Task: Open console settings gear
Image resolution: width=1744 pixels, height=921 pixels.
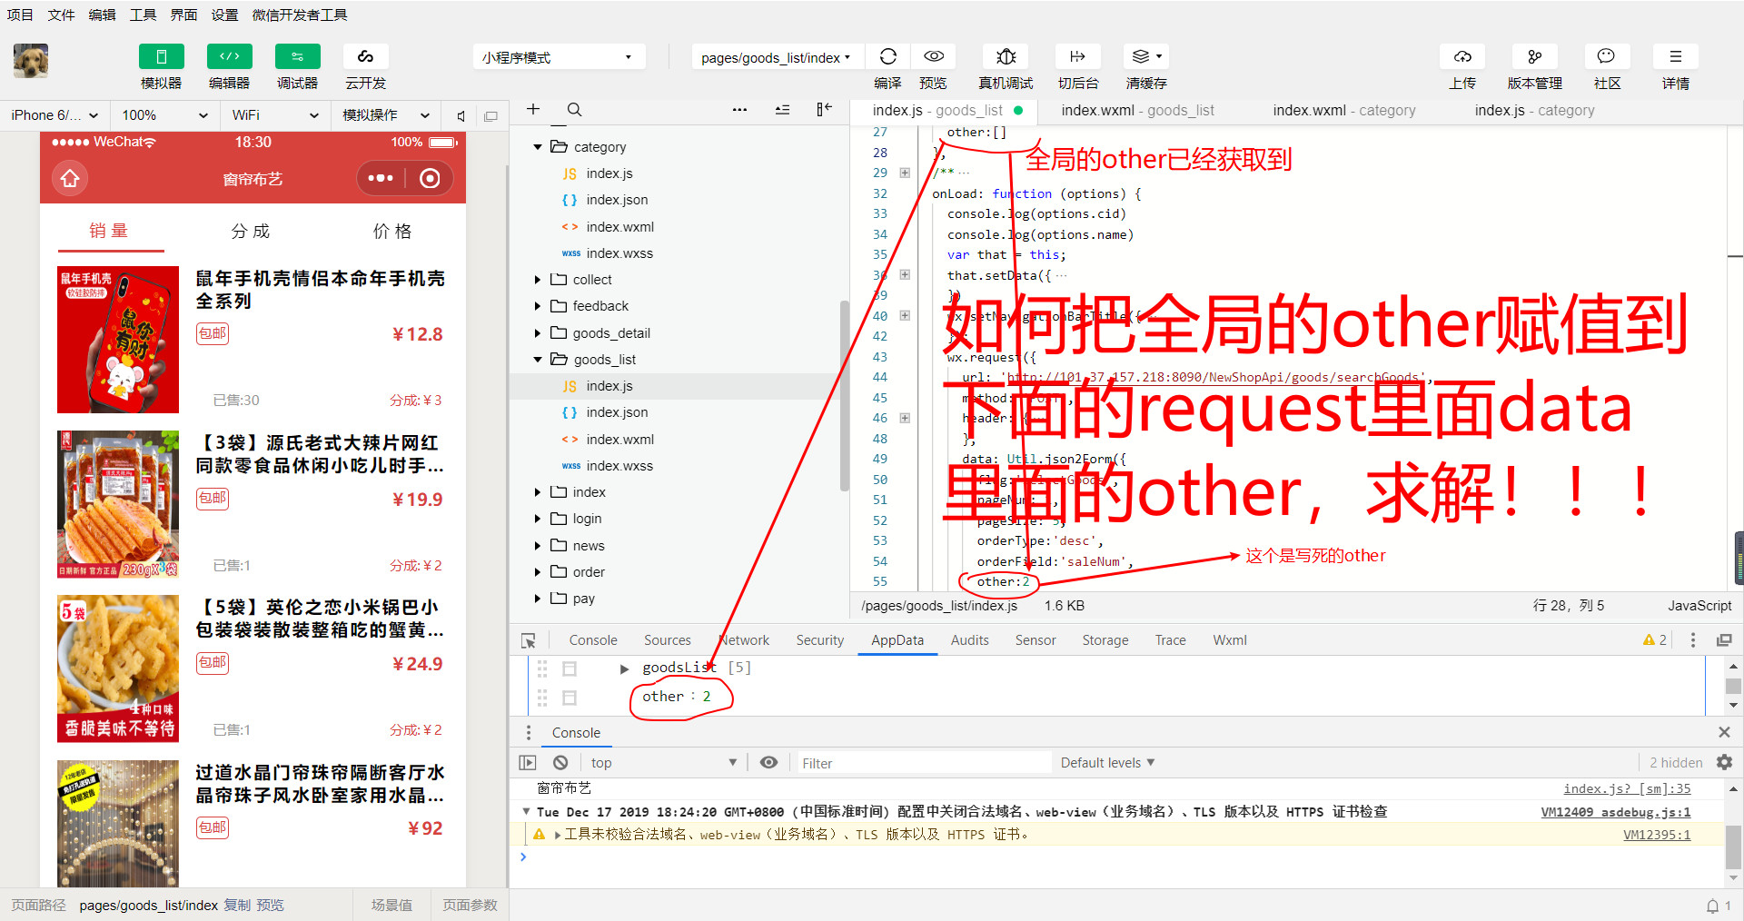Action: 1724,763
